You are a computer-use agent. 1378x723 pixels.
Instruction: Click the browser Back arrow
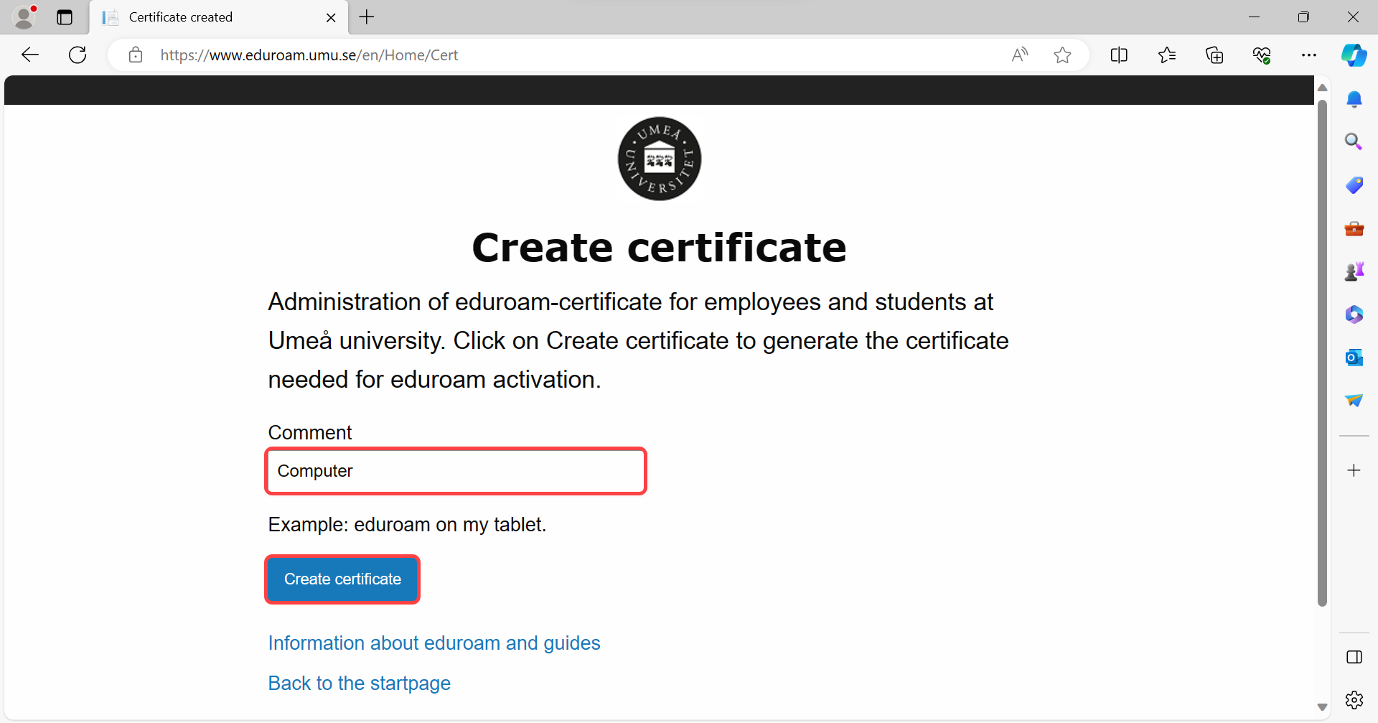30,55
